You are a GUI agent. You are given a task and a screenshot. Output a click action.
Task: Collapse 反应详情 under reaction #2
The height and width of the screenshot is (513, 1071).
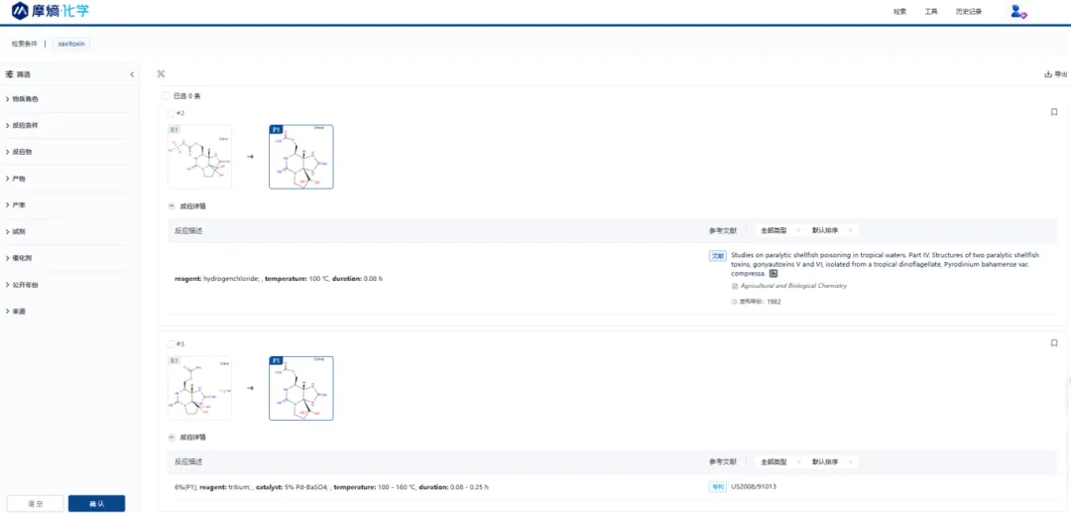(x=173, y=206)
